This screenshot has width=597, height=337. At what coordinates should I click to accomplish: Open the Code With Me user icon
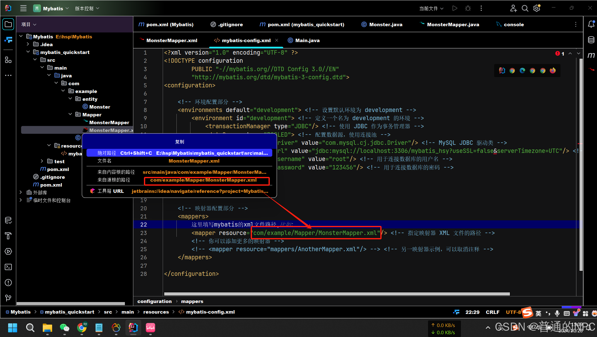[513, 8]
